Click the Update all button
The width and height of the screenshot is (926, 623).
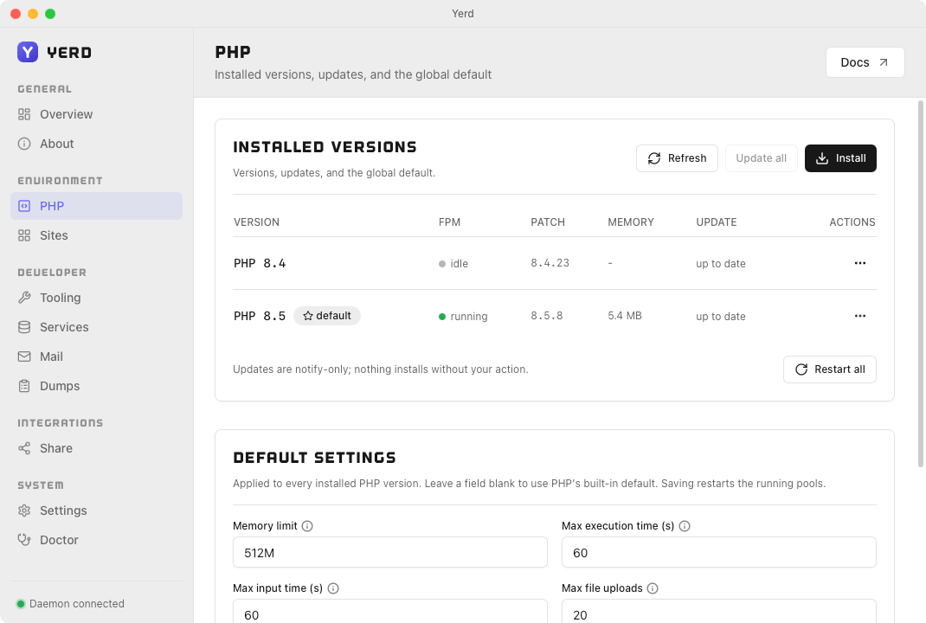(x=762, y=158)
